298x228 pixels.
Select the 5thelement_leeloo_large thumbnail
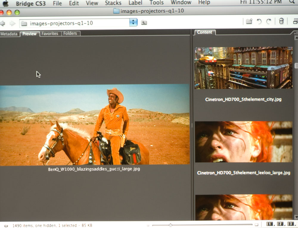244,142
